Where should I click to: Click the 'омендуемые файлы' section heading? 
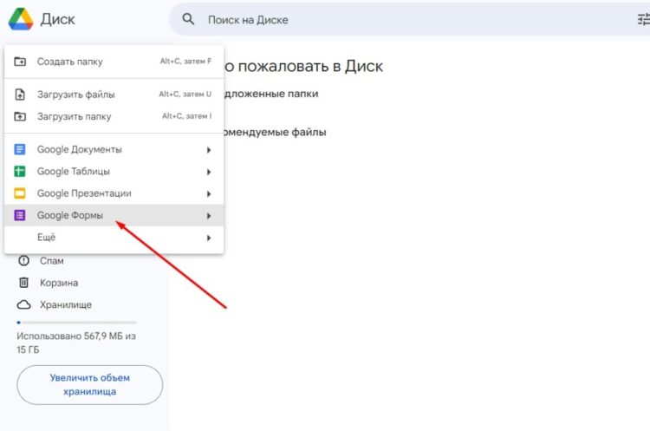click(275, 133)
